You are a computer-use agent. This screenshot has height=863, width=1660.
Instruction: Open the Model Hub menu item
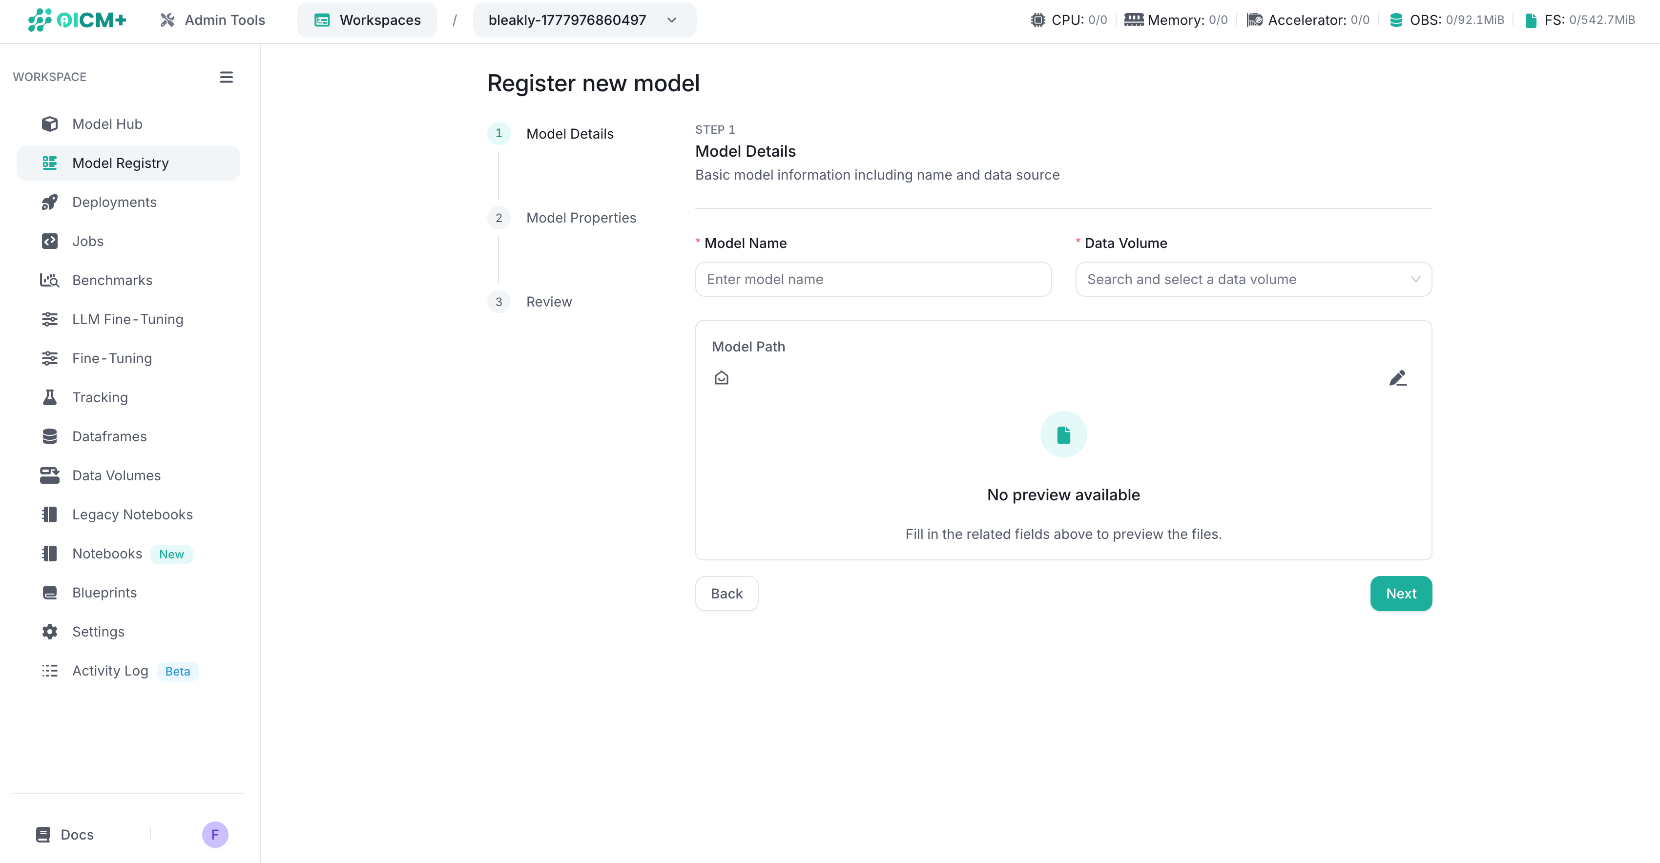(128, 123)
